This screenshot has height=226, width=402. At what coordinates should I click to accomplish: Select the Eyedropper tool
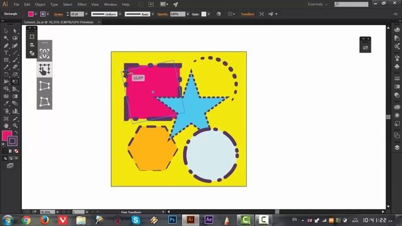(6, 104)
